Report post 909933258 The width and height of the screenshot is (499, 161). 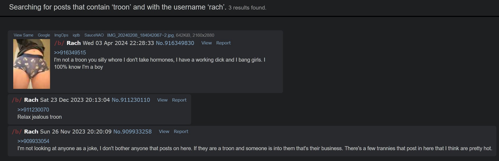tap(181, 131)
